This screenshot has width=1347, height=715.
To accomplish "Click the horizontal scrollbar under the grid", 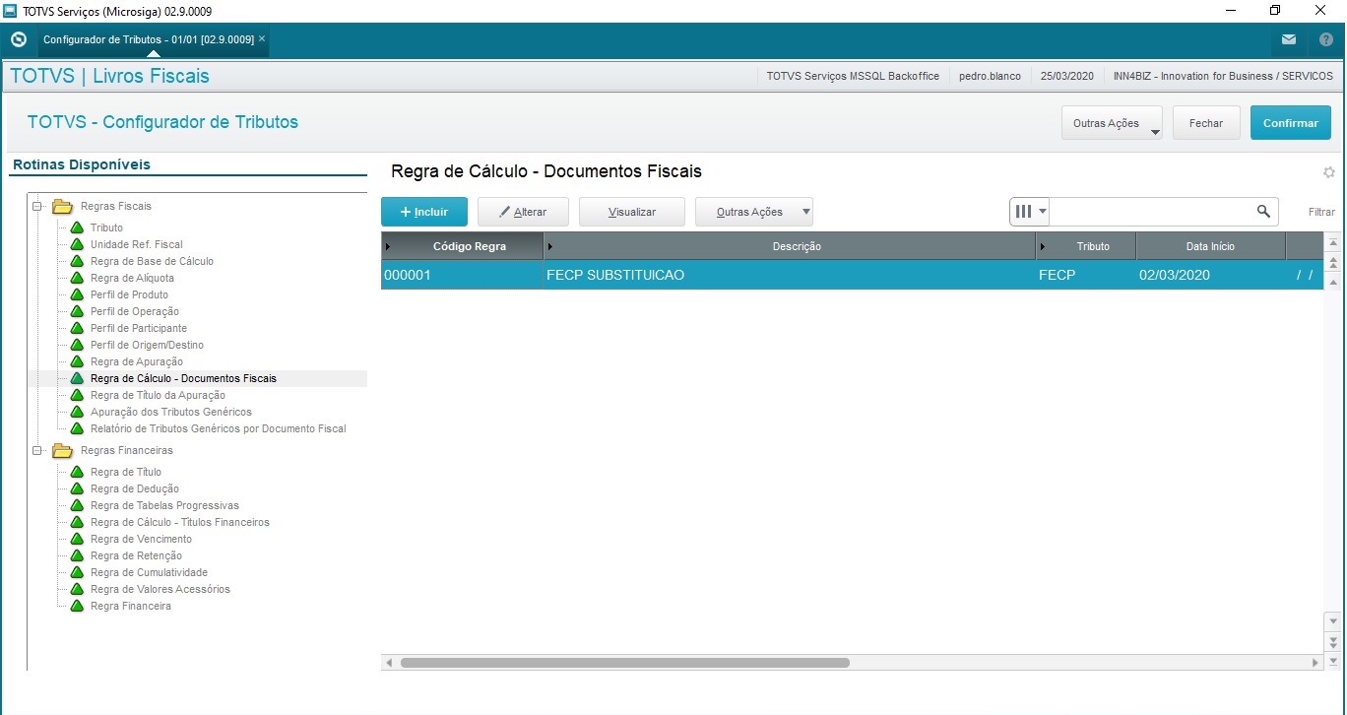I will pyautogui.click(x=624, y=663).
